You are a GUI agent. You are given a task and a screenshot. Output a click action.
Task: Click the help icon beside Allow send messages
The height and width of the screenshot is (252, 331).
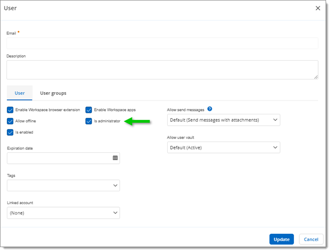click(x=210, y=109)
